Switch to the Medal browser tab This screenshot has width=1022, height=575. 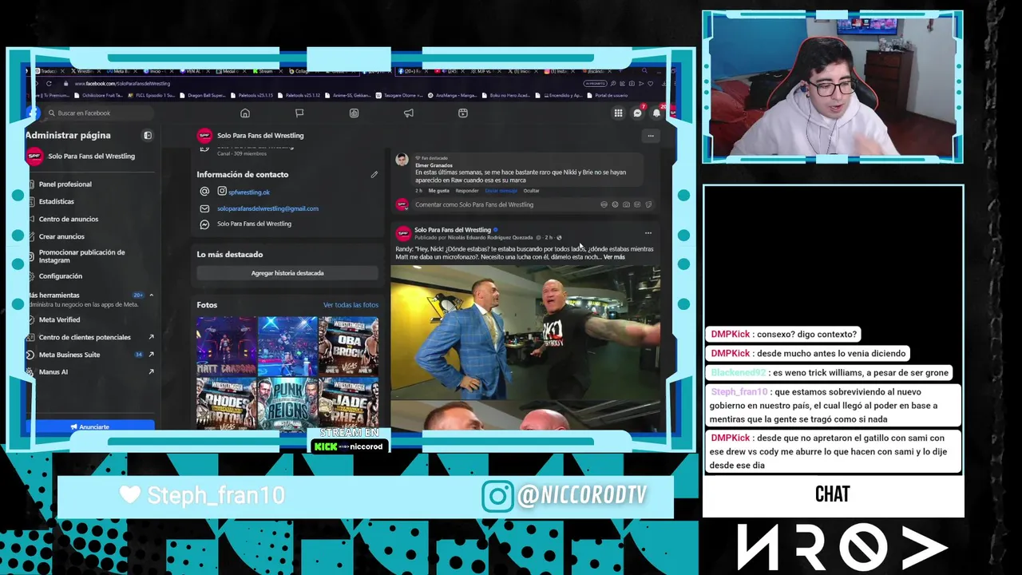point(229,71)
